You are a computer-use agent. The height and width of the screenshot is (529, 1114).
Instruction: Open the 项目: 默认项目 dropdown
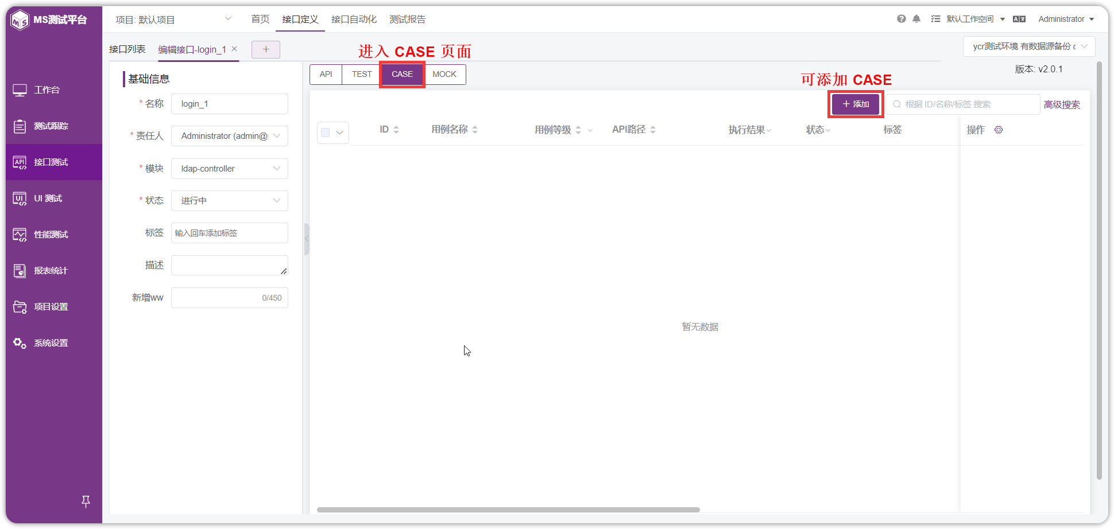pyautogui.click(x=173, y=20)
